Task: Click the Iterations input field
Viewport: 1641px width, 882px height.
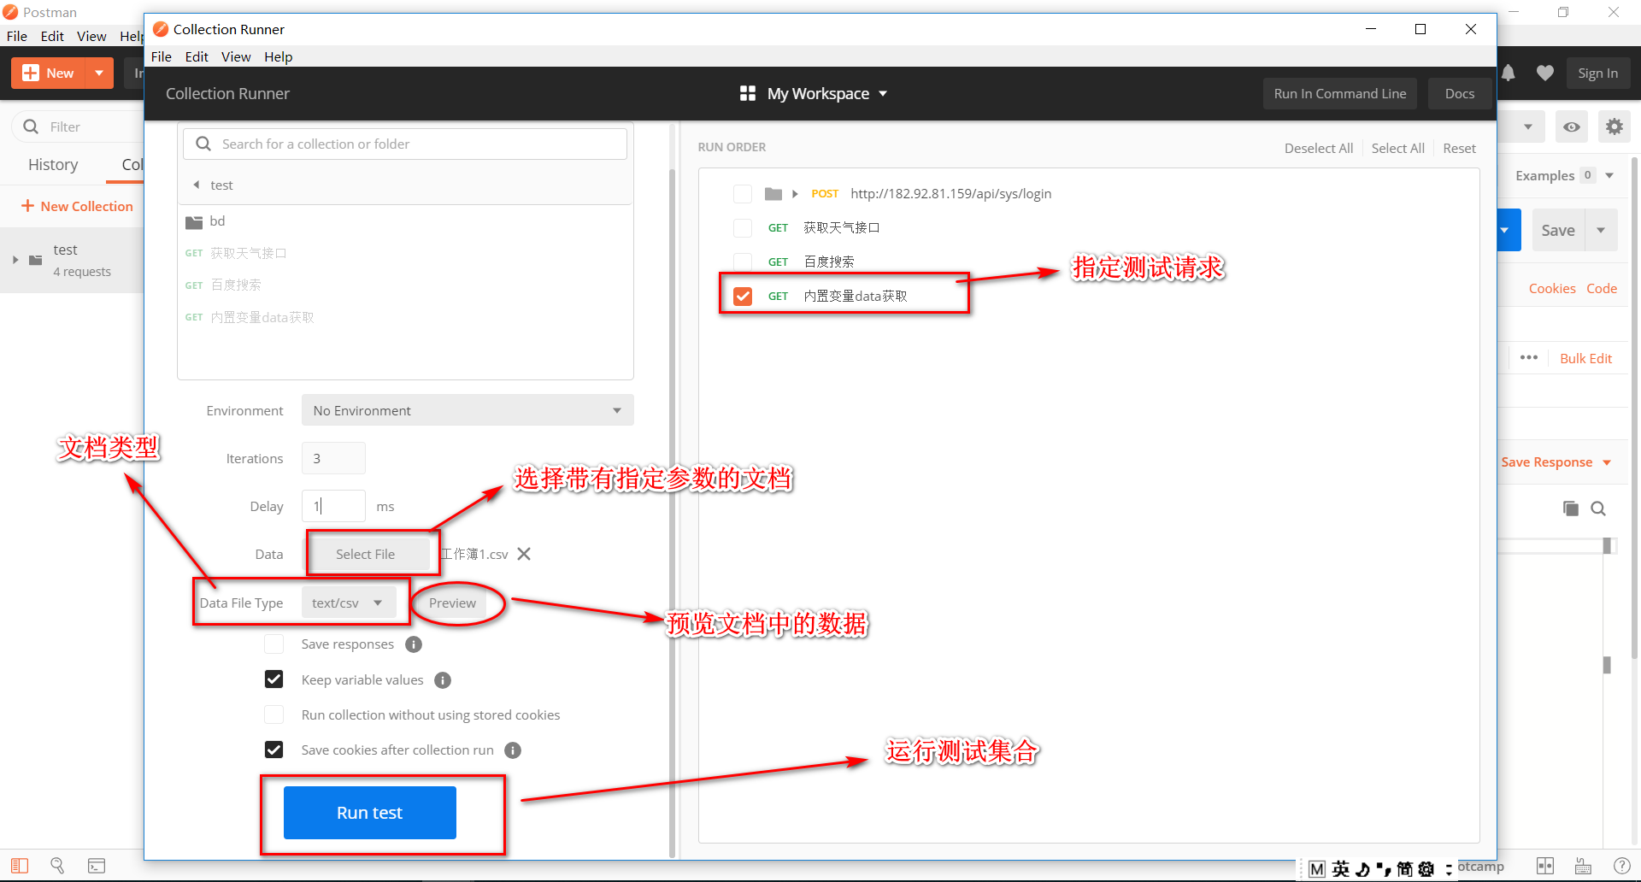Action: coord(333,458)
